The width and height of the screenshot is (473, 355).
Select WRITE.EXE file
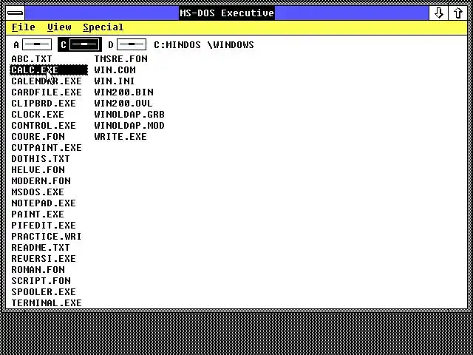tap(120, 136)
